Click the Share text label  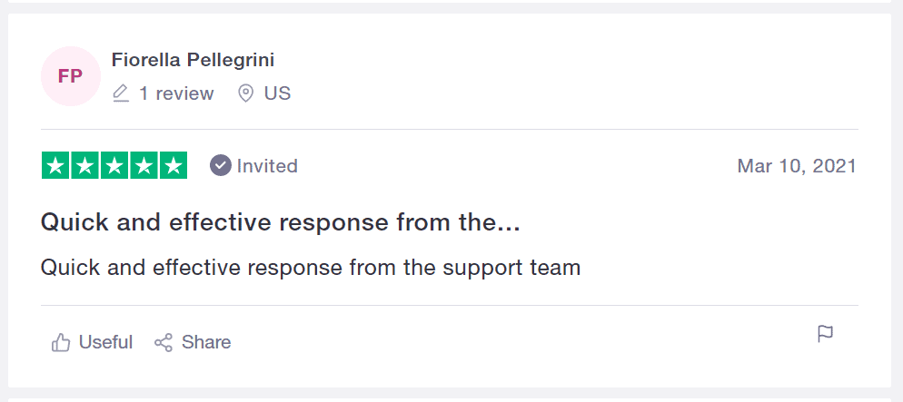coord(206,343)
